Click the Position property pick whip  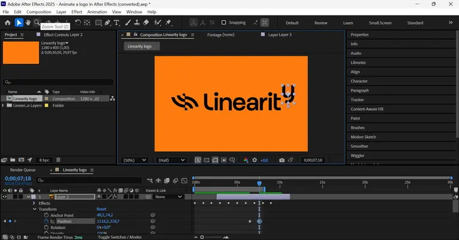click(x=153, y=221)
